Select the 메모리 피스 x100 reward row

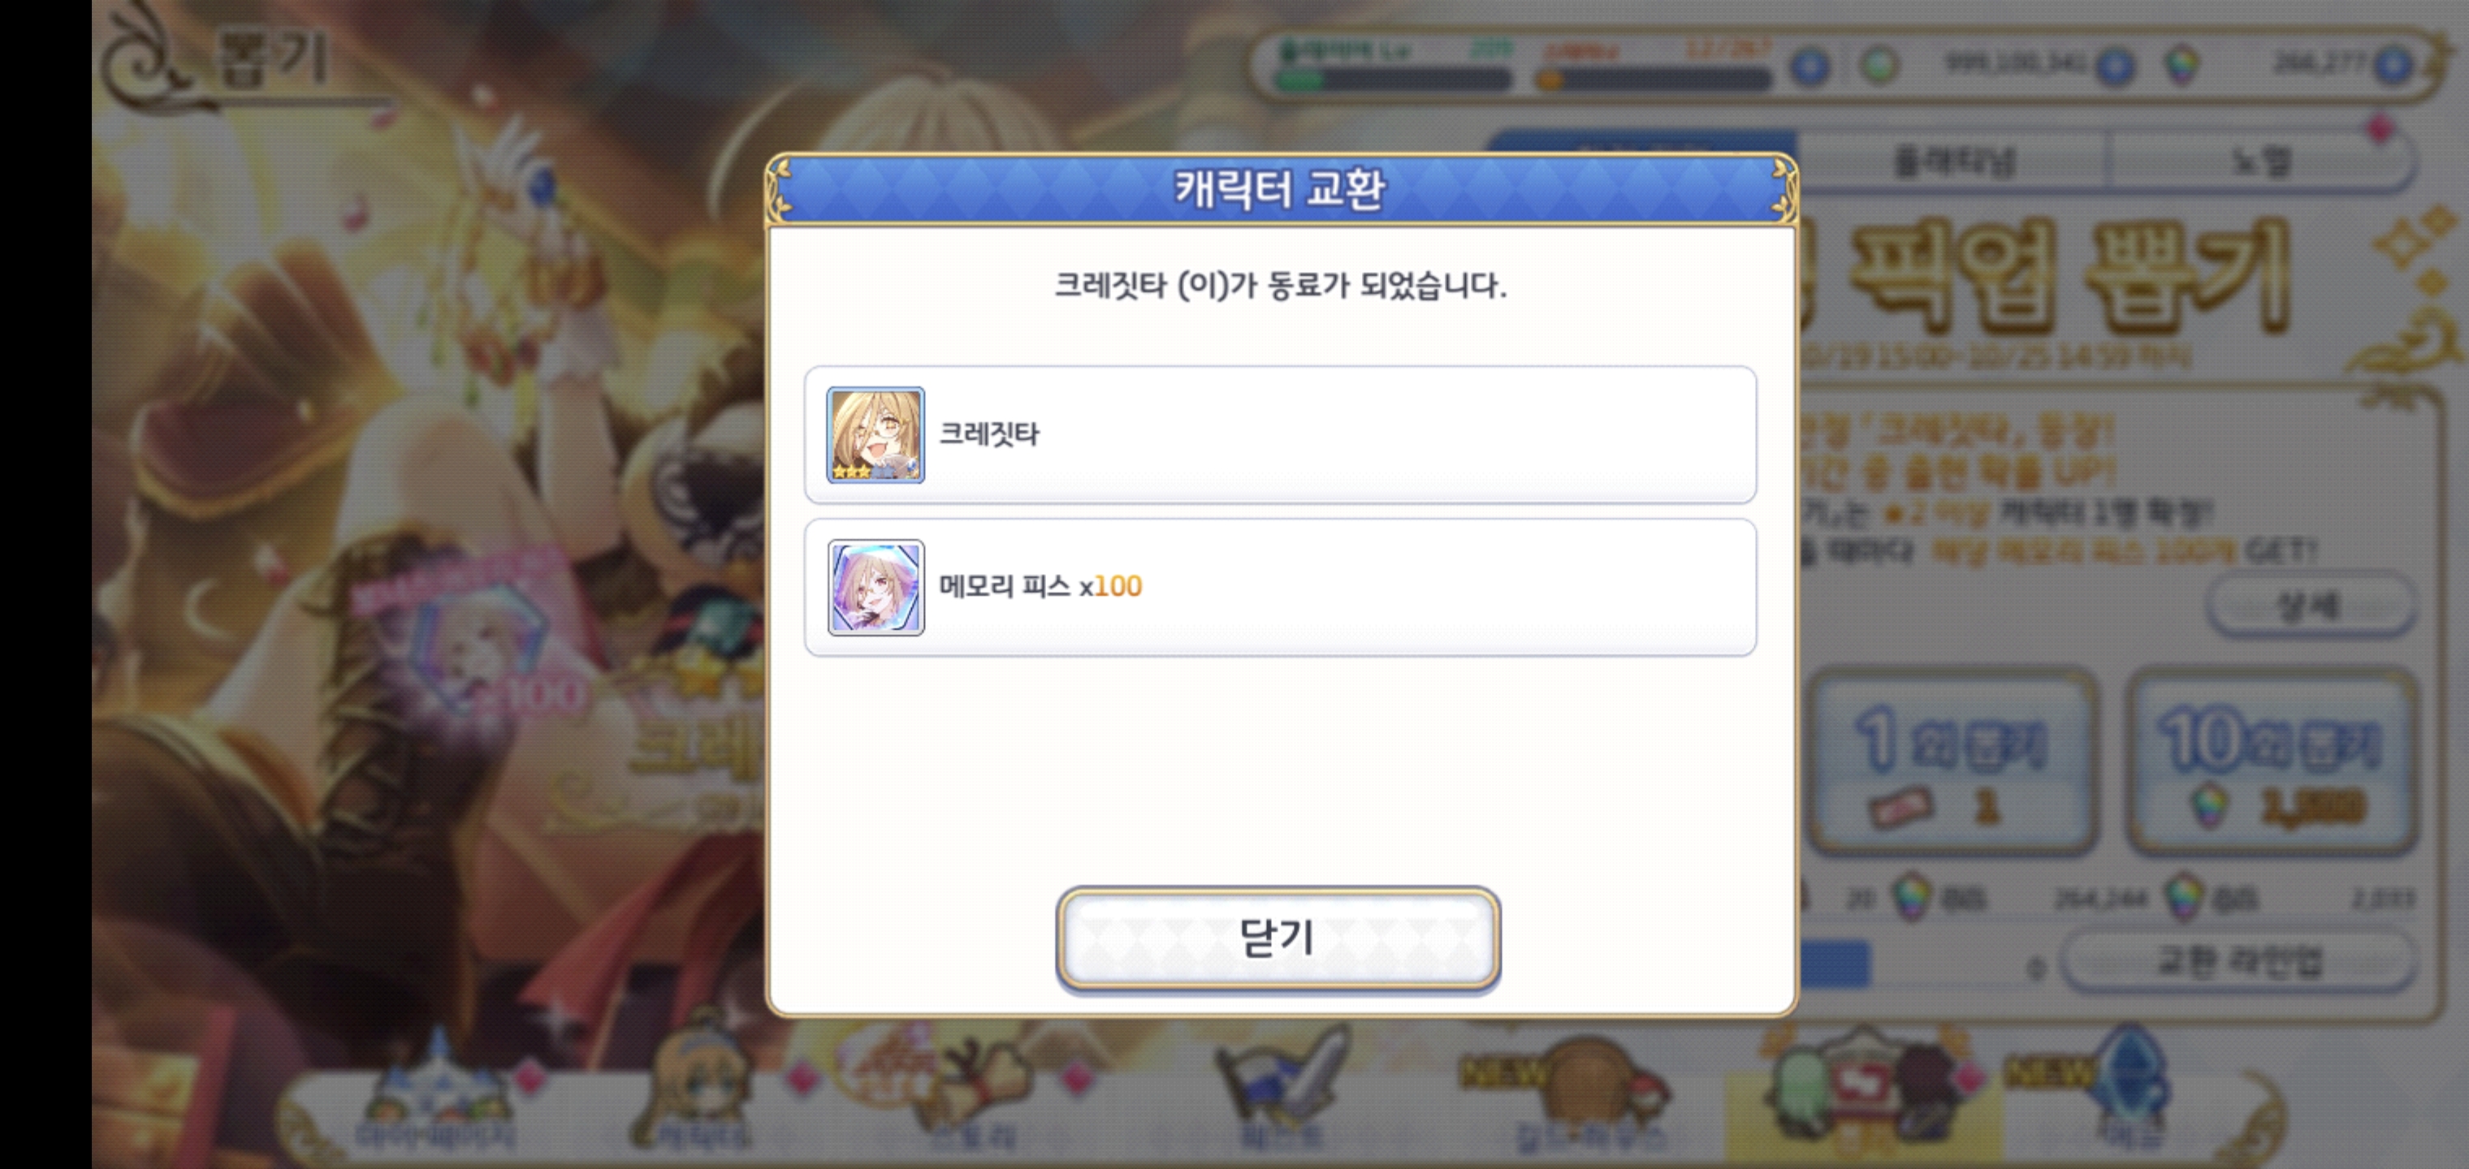(1281, 588)
